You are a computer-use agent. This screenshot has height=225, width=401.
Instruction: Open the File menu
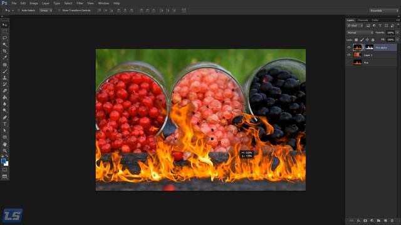(14, 3)
